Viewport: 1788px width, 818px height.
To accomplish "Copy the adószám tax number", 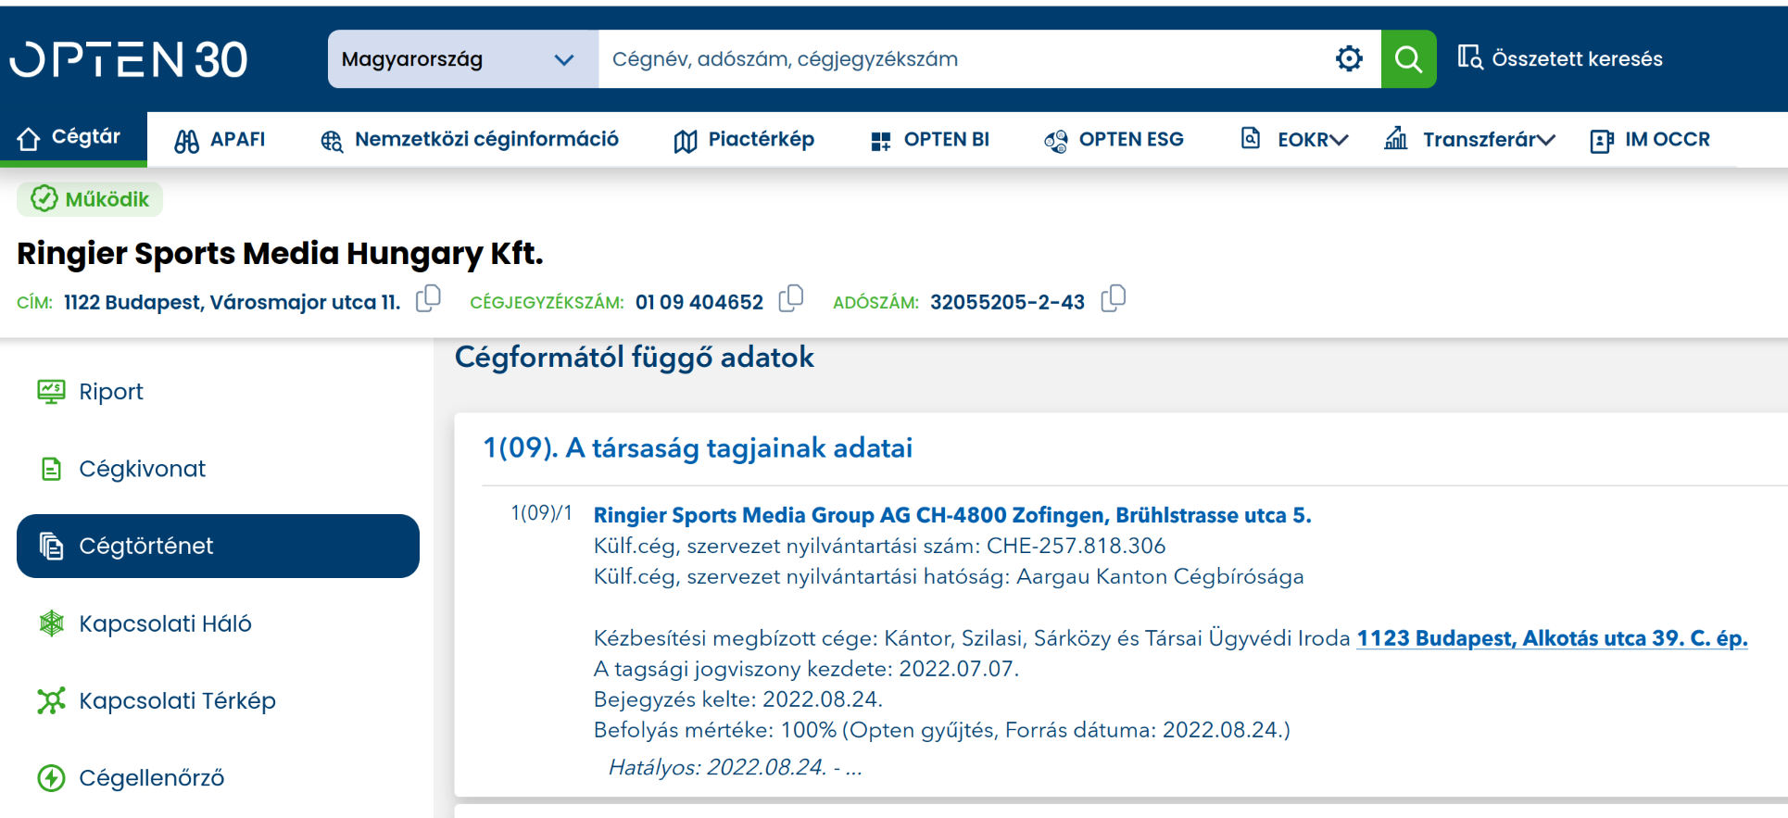I will coord(1113,299).
